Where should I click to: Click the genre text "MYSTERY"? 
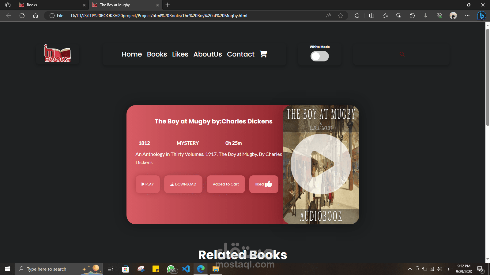pyautogui.click(x=188, y=143)
